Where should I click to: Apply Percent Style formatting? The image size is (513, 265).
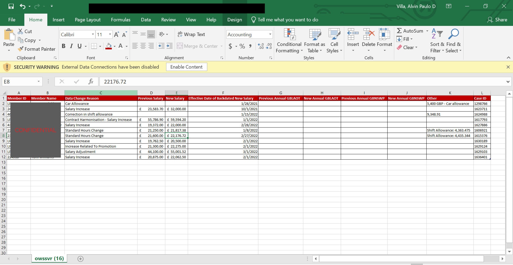(x=242, y=46)
